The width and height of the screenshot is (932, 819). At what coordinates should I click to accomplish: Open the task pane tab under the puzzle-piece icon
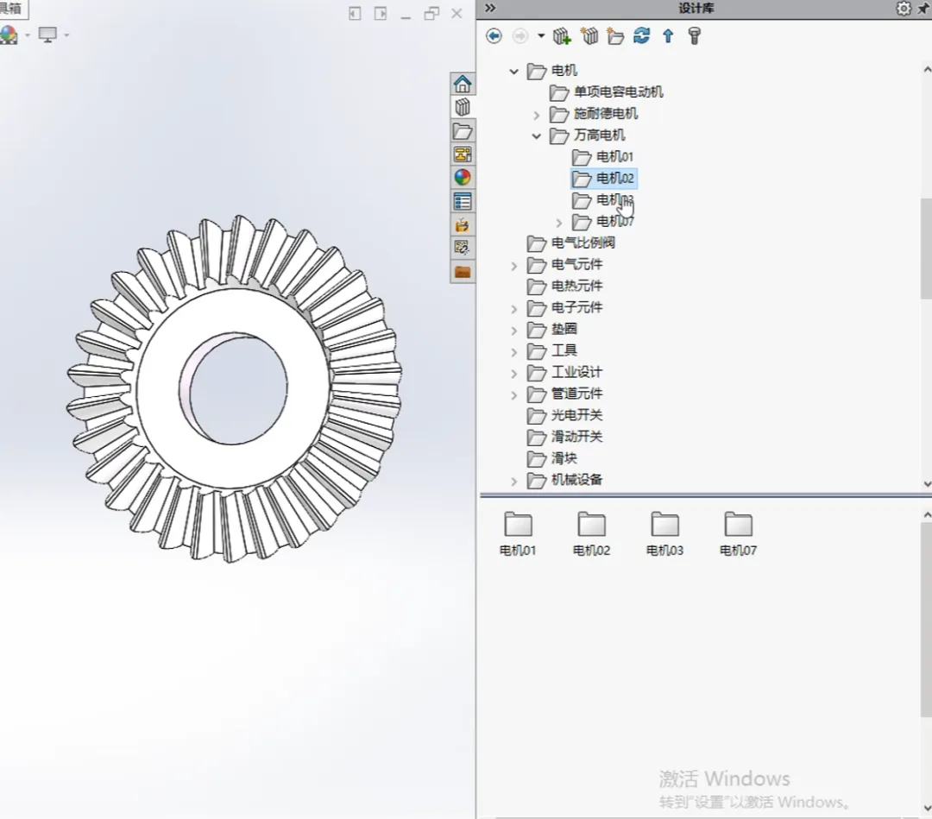click(x=463, y=248)
